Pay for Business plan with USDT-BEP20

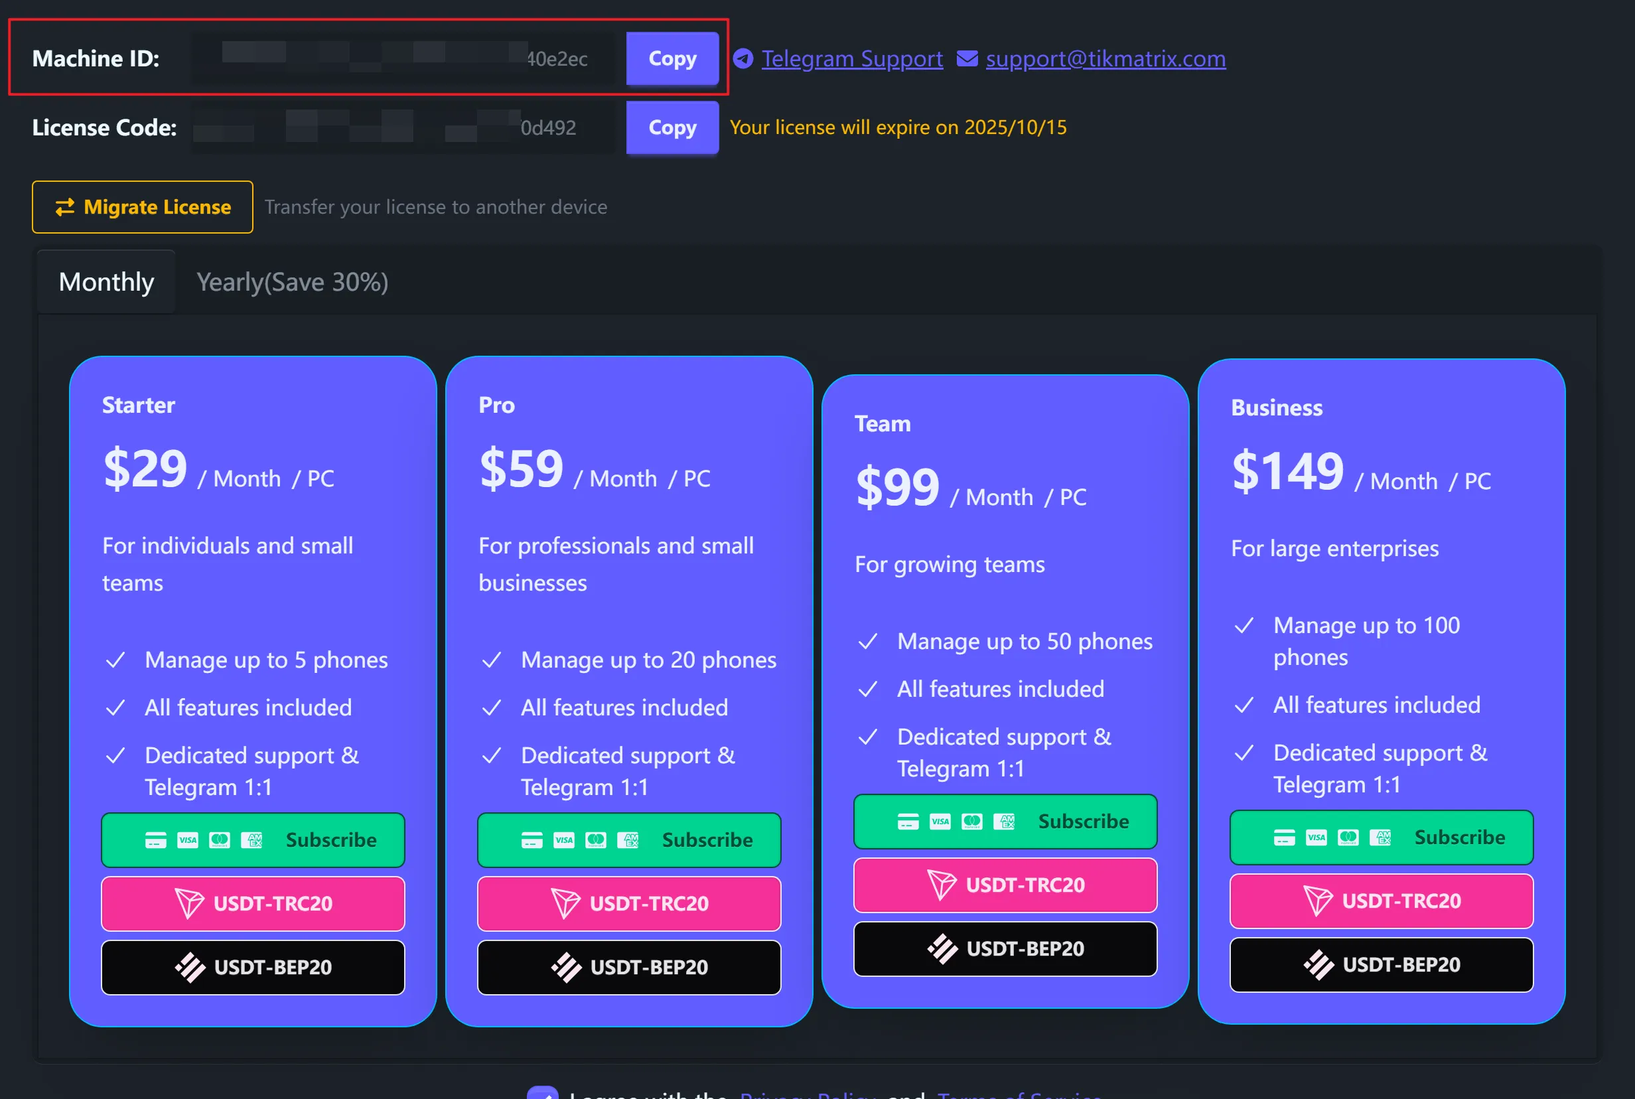pyautogui.click(x=1381, y=965)
